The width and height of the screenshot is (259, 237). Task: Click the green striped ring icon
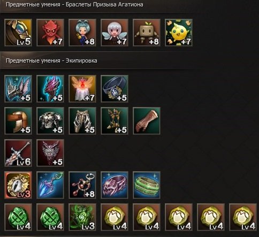point(147,185)
